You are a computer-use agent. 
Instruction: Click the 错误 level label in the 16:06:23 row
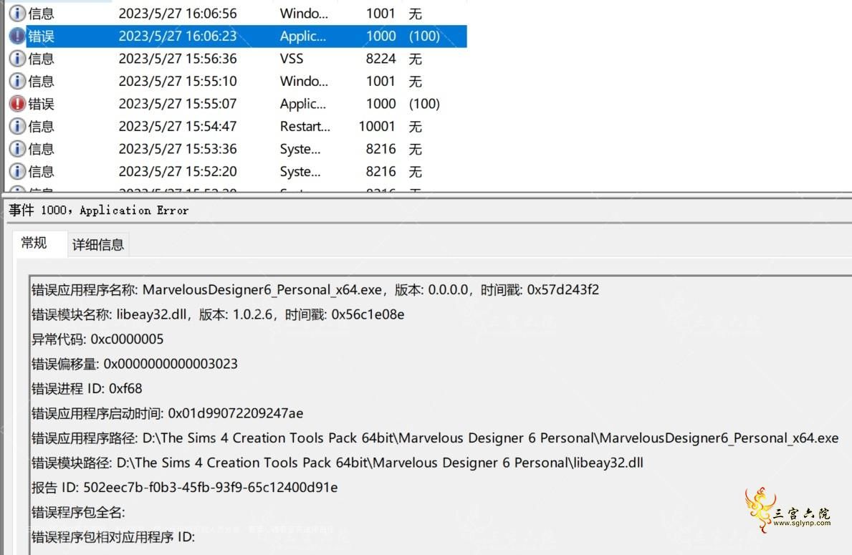click(42, 36)
